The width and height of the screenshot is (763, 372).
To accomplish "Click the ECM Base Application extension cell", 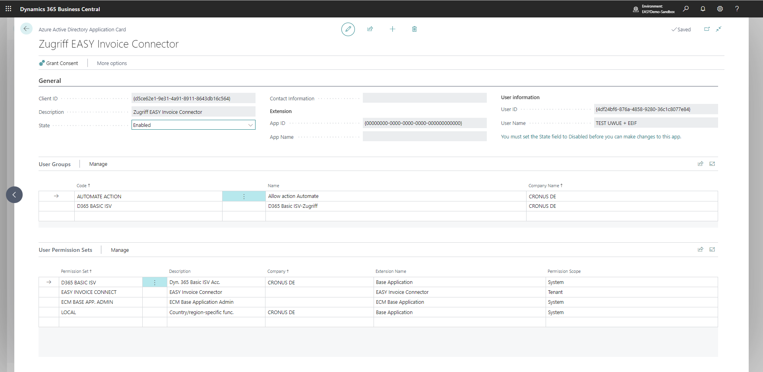I will (x=460, y=302).
